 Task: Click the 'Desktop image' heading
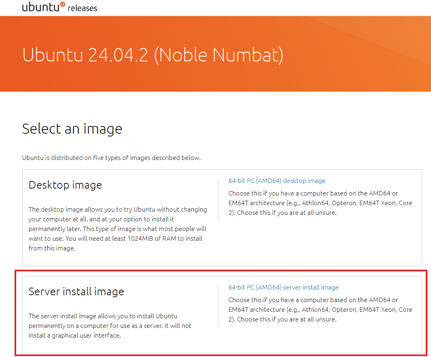click(x=65, y=185)
